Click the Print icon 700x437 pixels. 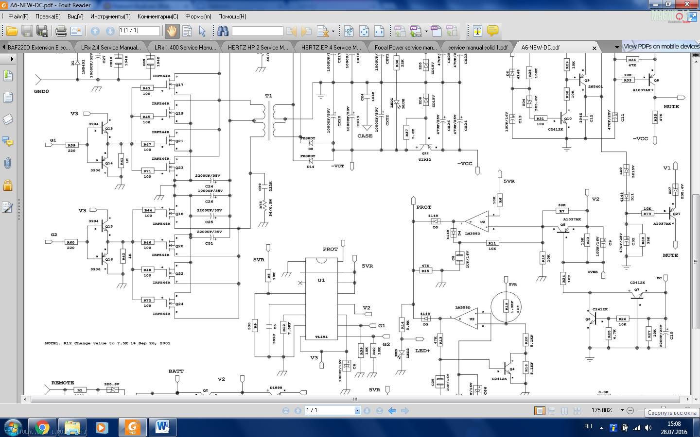point(61,32)
